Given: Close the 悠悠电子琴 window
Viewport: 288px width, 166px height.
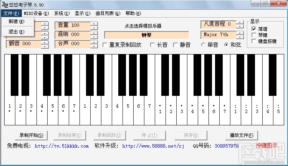Looking at the screenshot, I should click(x=279, y=3).
